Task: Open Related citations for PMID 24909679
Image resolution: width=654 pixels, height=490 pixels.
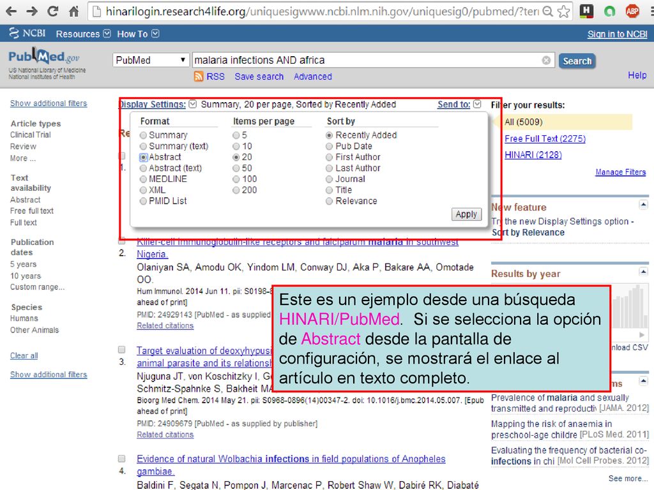Action: tap(165, 434)
